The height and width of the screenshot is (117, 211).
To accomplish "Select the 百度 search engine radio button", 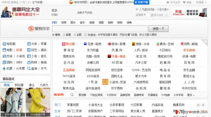I will (64, 35).
